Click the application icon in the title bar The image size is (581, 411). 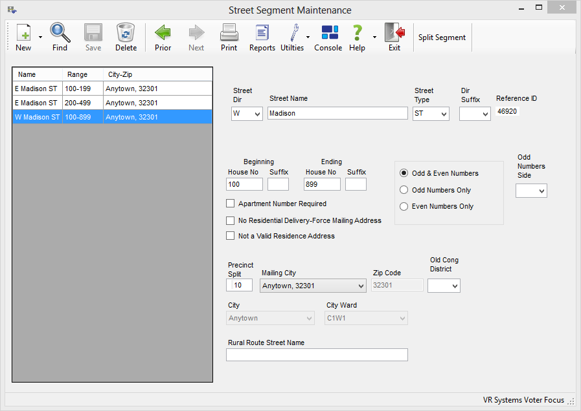pyautogui.click(x=12, y=10)
